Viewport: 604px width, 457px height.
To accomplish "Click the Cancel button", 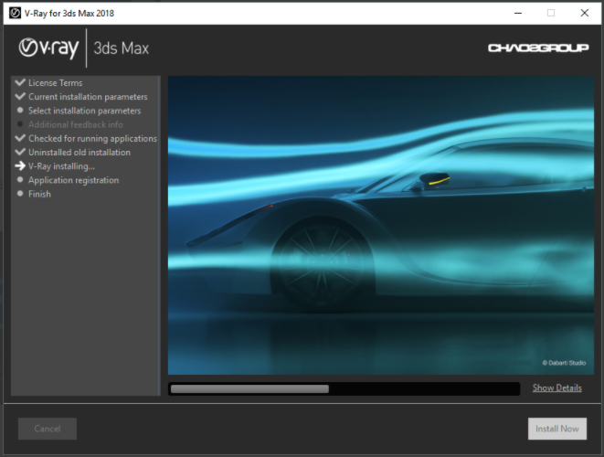I will (48, 429).
